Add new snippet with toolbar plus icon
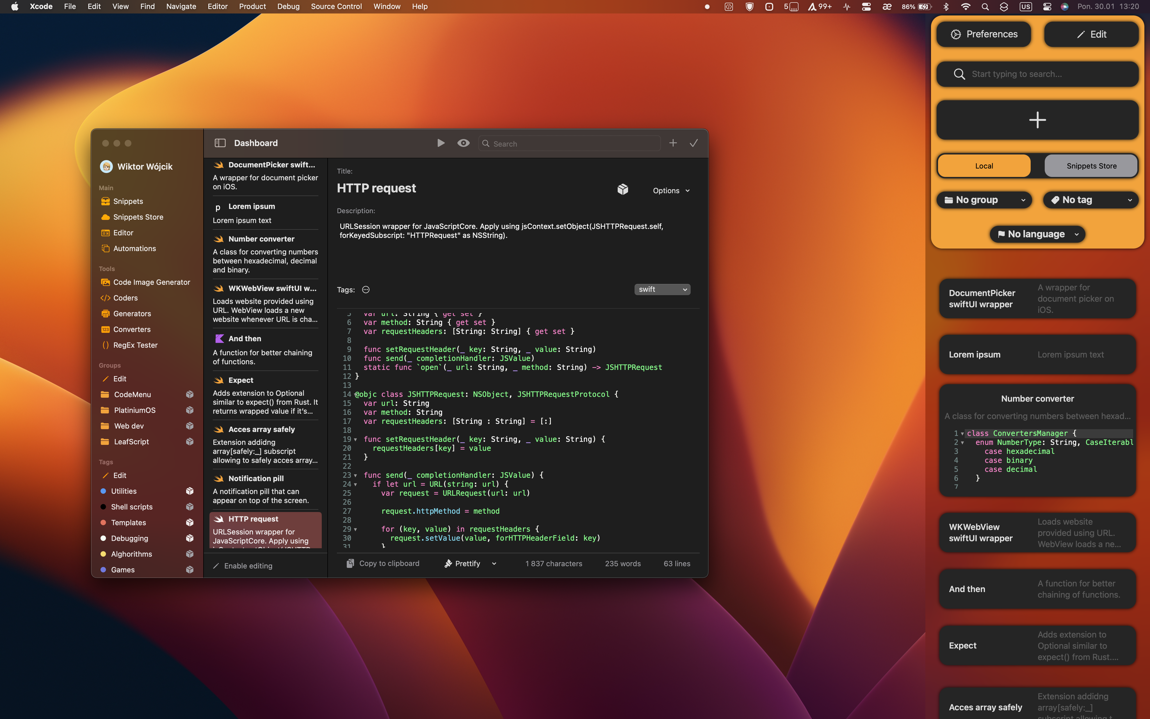Screen dimensions: 1150x719 pos(673,143)
